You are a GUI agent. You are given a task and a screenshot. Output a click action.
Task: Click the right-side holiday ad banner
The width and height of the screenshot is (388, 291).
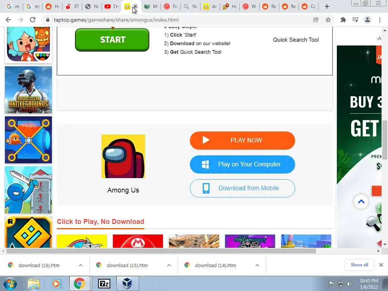coord(359,147)
